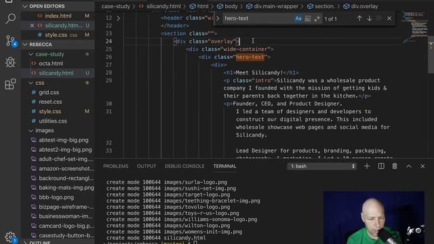The height and width of the screenshot is (244, 434).
Task: Click the code minimap preview
Action: point(414,27)
